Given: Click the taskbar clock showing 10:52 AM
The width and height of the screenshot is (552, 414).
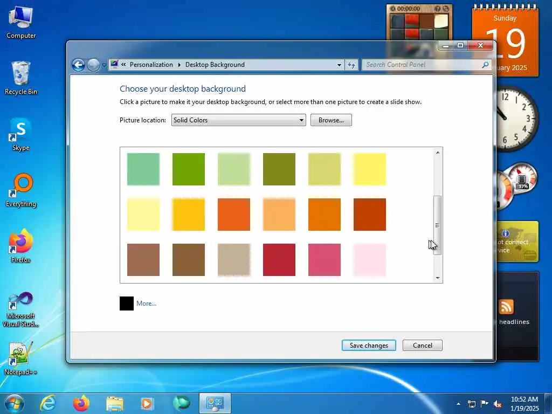Looking at the screenshot, I should click(x=524, y=403).
